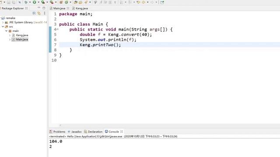
Task: Expand the JRE System Library node
Action: (x=3, y=22)
